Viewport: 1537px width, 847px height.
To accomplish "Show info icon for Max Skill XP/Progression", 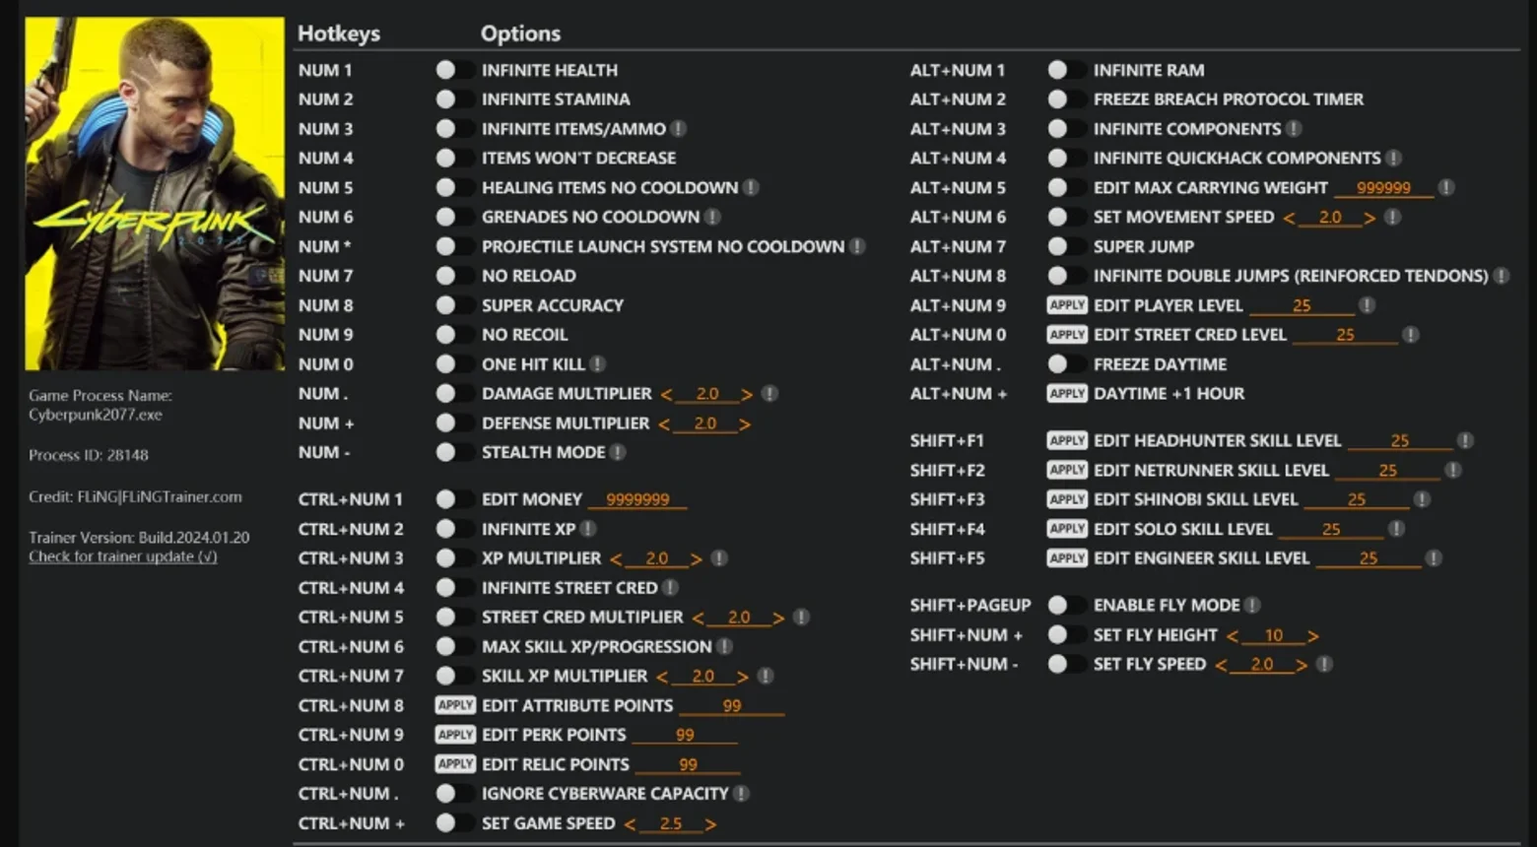I will pos(724,647).
